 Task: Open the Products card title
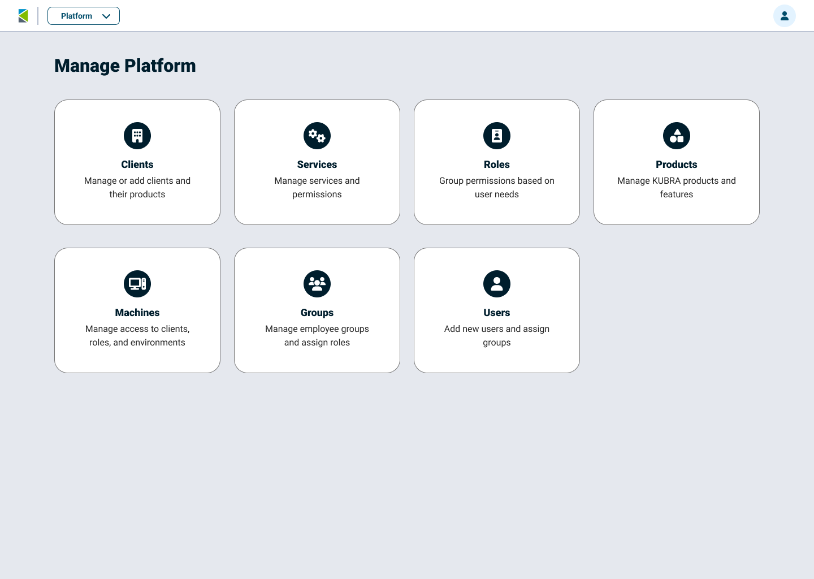point(677,165)
